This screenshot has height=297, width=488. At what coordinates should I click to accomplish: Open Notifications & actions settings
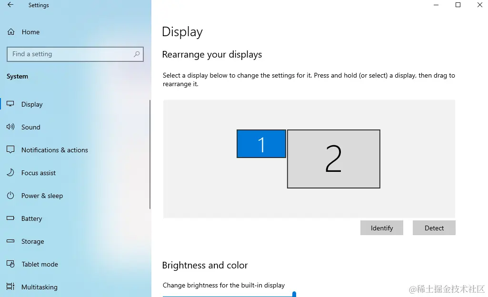pyautogui.click(x=54, y=150)
